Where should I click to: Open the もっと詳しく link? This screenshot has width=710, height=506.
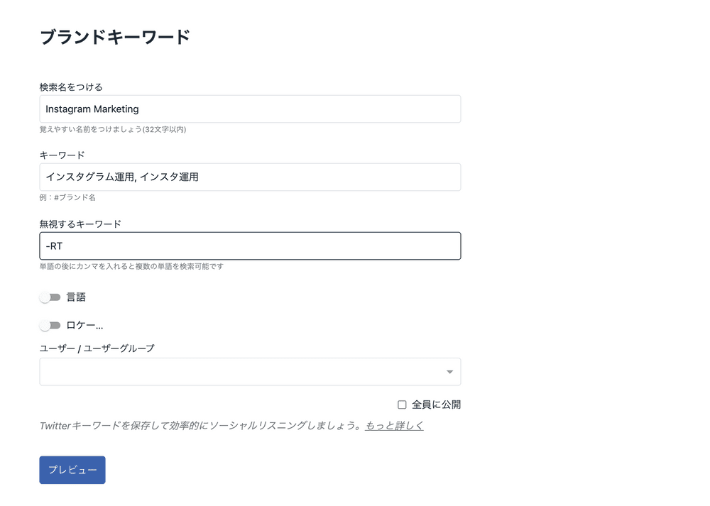pyautogui.click(x=394, y=426)
